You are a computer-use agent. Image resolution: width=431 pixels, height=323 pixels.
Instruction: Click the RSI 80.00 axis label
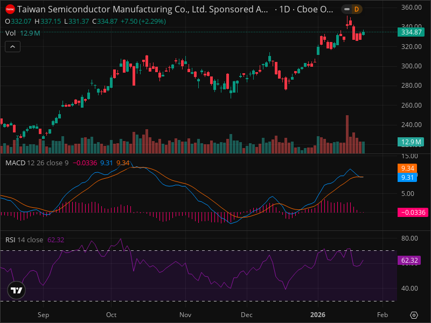(409, 238)
